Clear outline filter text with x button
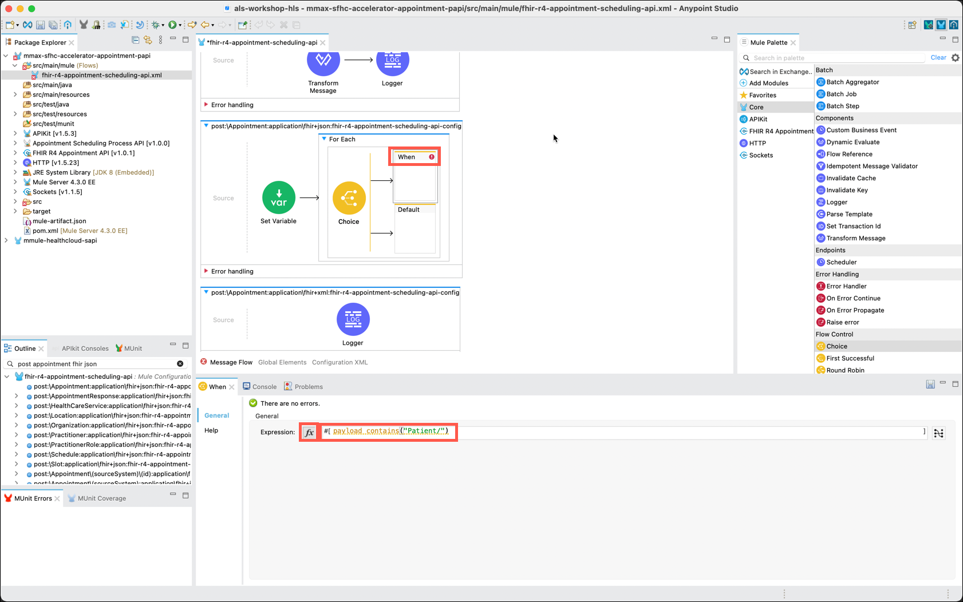 (180, 363)
